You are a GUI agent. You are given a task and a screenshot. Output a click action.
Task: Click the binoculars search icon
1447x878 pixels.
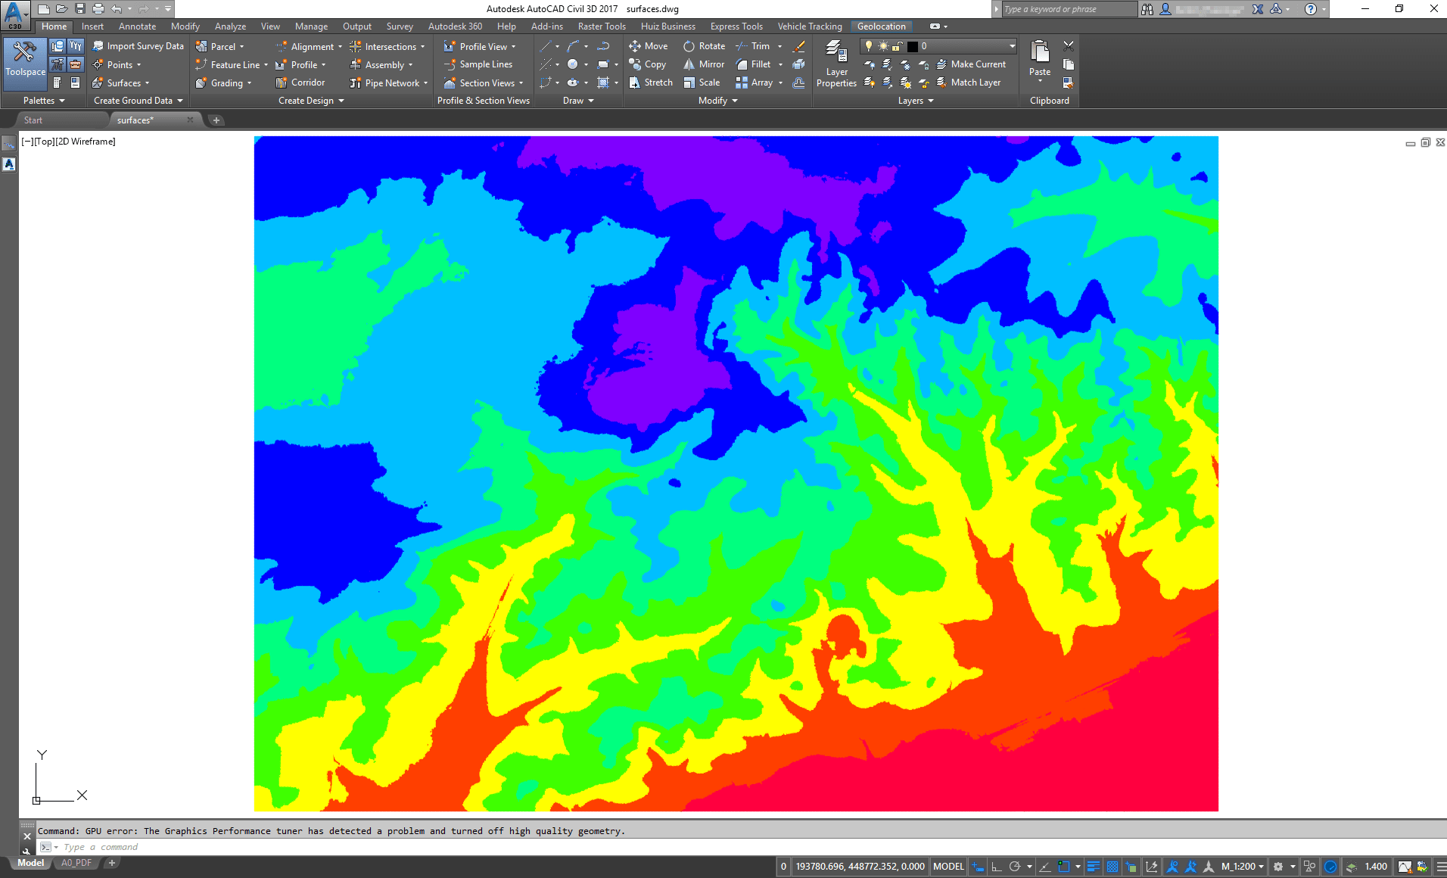click(x=1148, y=9)
